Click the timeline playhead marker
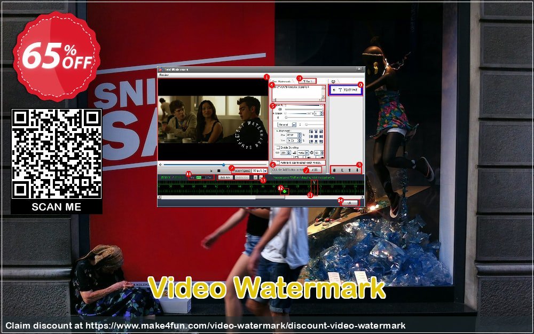 314,183
